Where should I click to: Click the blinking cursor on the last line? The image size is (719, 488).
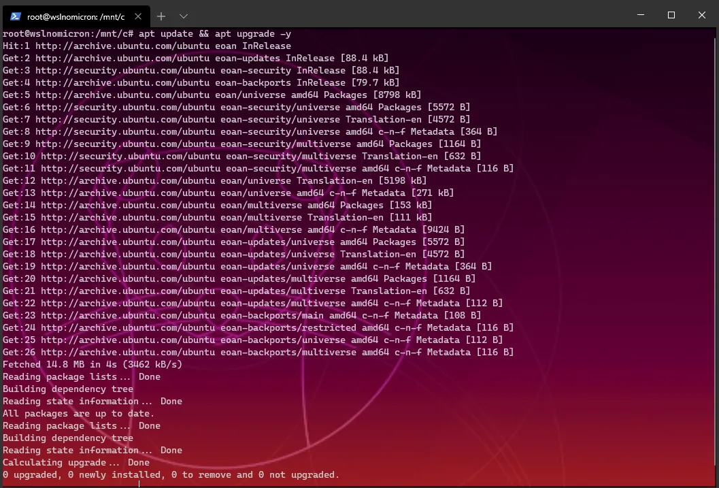[x=139, y=485]
